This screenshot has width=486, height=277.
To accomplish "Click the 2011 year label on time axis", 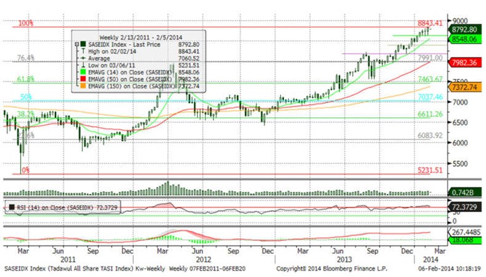I will tap(68, 259).
